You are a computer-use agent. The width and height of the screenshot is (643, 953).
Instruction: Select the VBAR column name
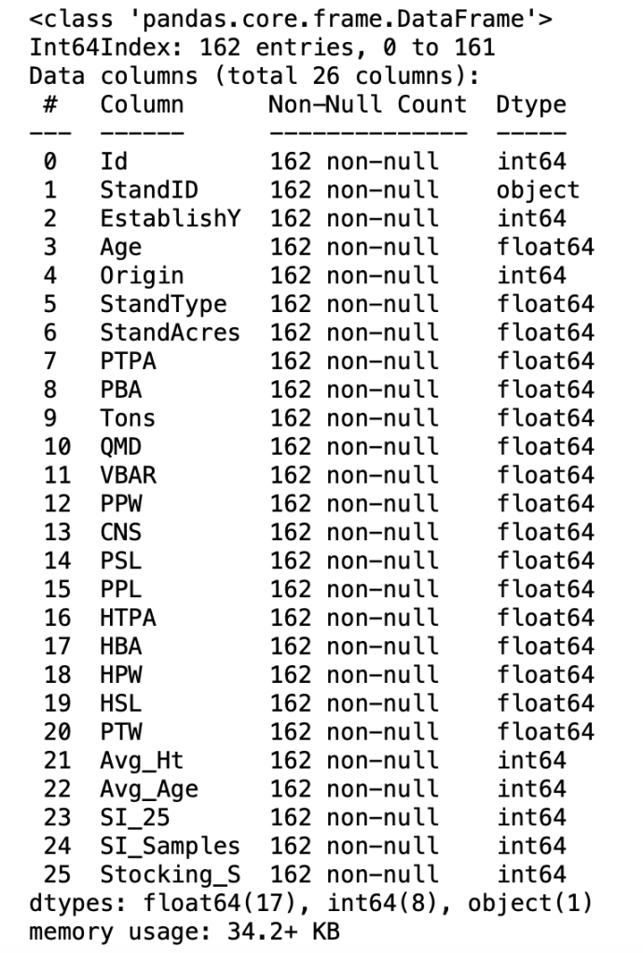tap(128, 475)
